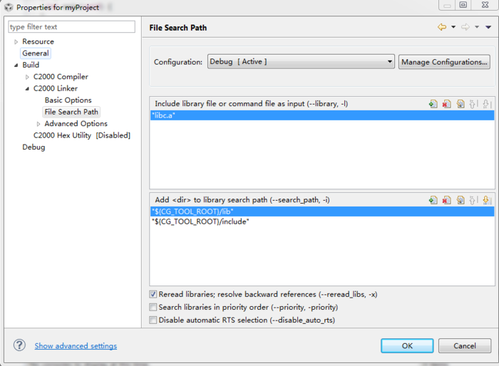Check Disable automatic RTS selection
The height and width of the screenshot is (366, 499).
153,320
